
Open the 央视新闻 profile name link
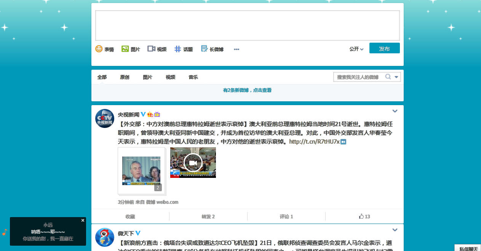(128, 114)
